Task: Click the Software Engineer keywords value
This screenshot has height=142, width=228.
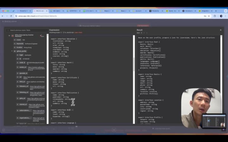Action: tap(31, 44)
